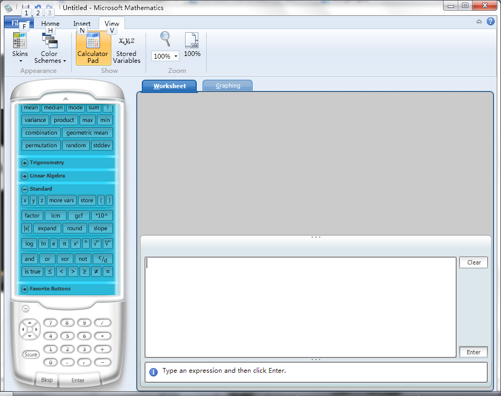The image size is (501, 396).
Task: Click the keypad plus key
Action: pyautogui.click(x=102, y=350)
